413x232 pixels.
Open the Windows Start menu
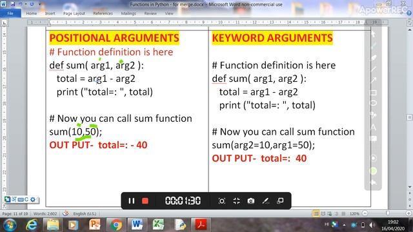10,225
